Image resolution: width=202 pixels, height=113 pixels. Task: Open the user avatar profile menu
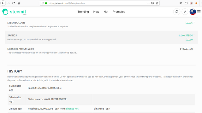(x=193, y=12)
